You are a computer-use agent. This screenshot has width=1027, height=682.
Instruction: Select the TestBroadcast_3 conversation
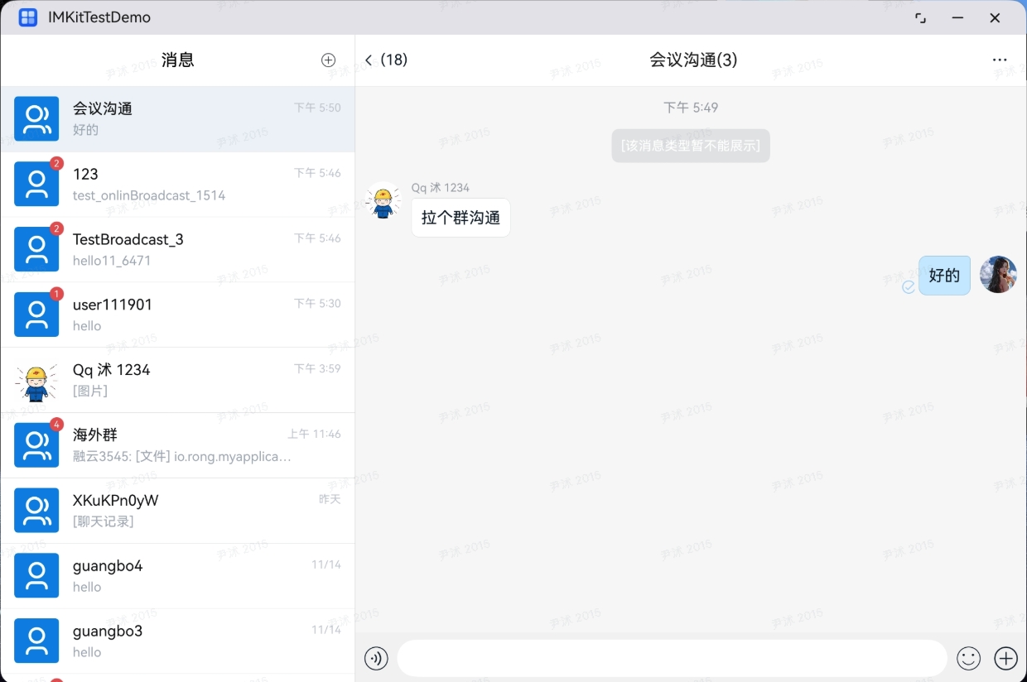tap(177, 249)
